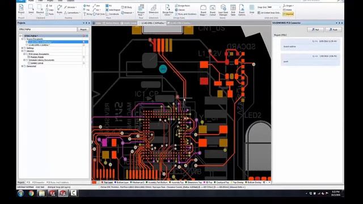Open the Outputs ribbon tab
This screenshot has width=363, height=204.
70,1
